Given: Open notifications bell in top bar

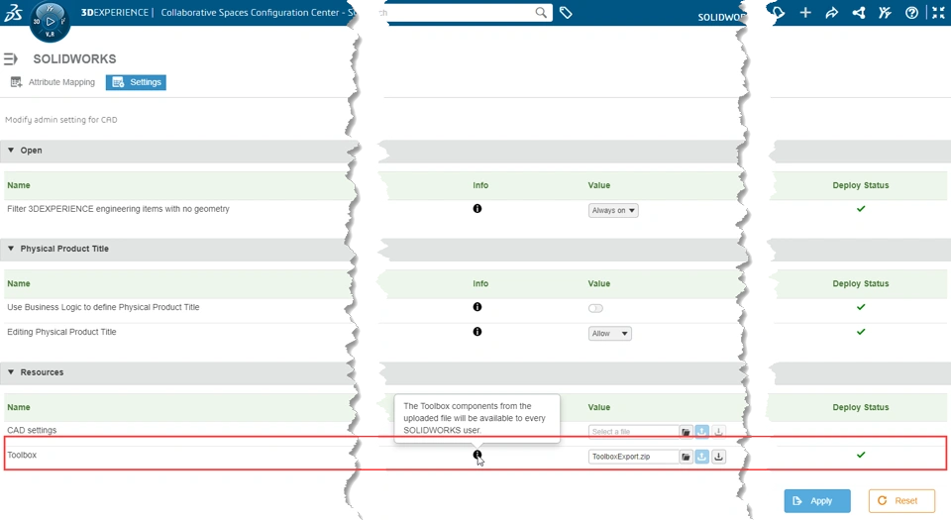Looking at the screenshot, I should coord(779,13).
